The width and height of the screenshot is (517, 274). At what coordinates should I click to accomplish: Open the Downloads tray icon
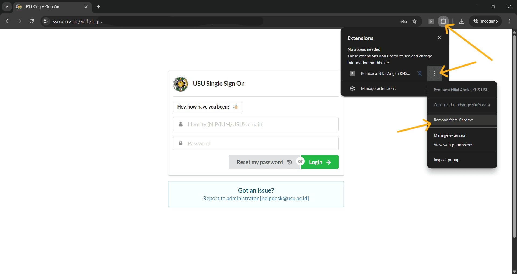pos(462,21)
